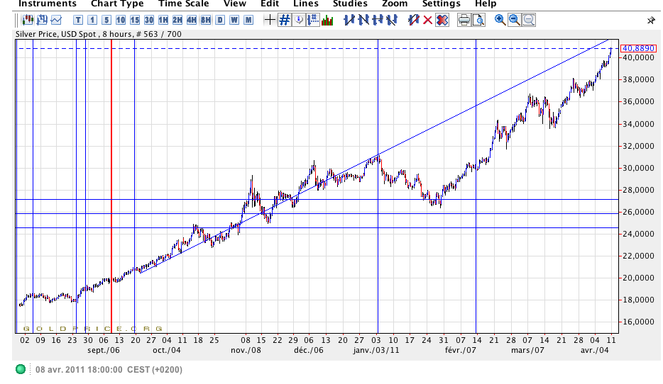Set 1 minute time scale
Image resolution: width=663 pixels, height=384 pixels.
(x=92, y=20)
